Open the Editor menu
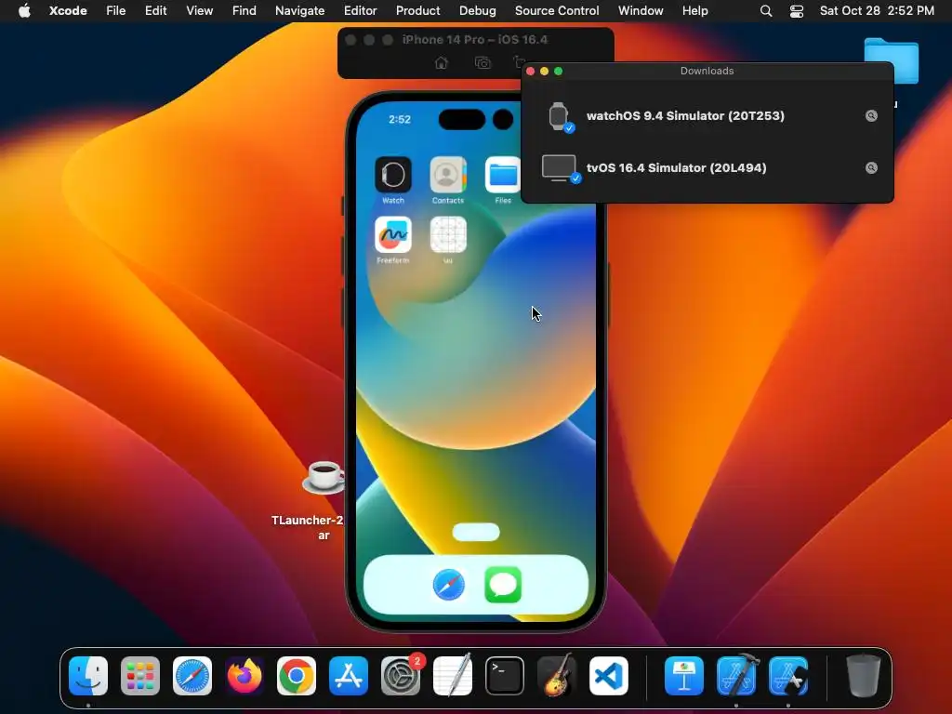Image resolution: width=952 pixels, height=714 pixels. click(360, 10)
